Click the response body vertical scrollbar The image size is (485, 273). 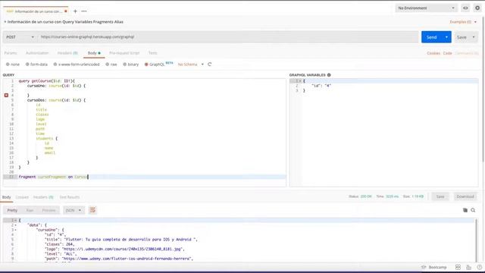point(477,240)
